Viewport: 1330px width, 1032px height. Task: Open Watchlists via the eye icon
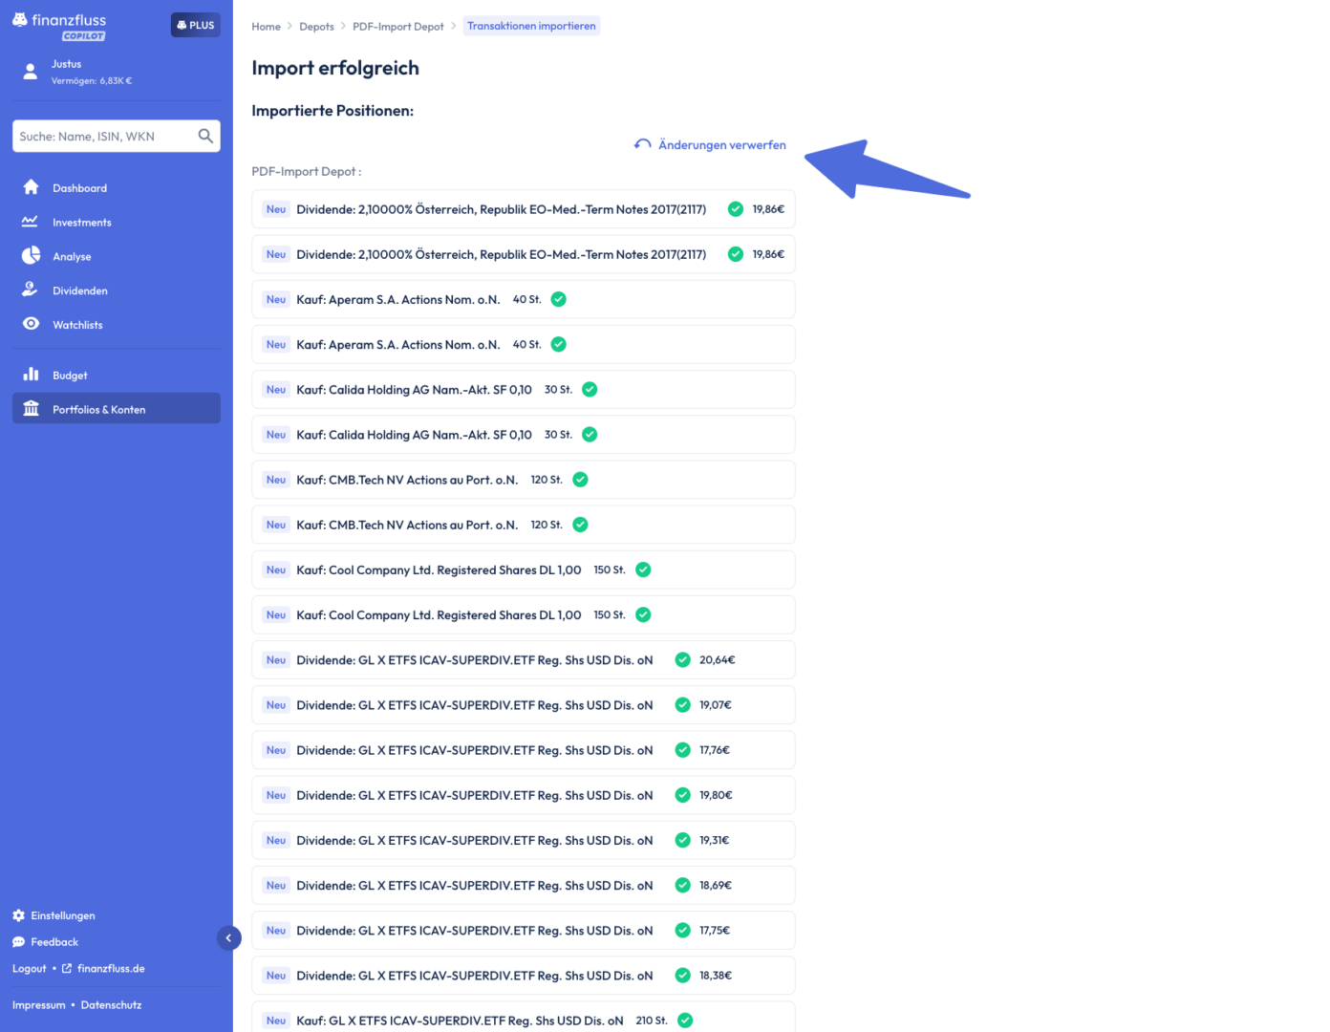click(x=31, y=324)
